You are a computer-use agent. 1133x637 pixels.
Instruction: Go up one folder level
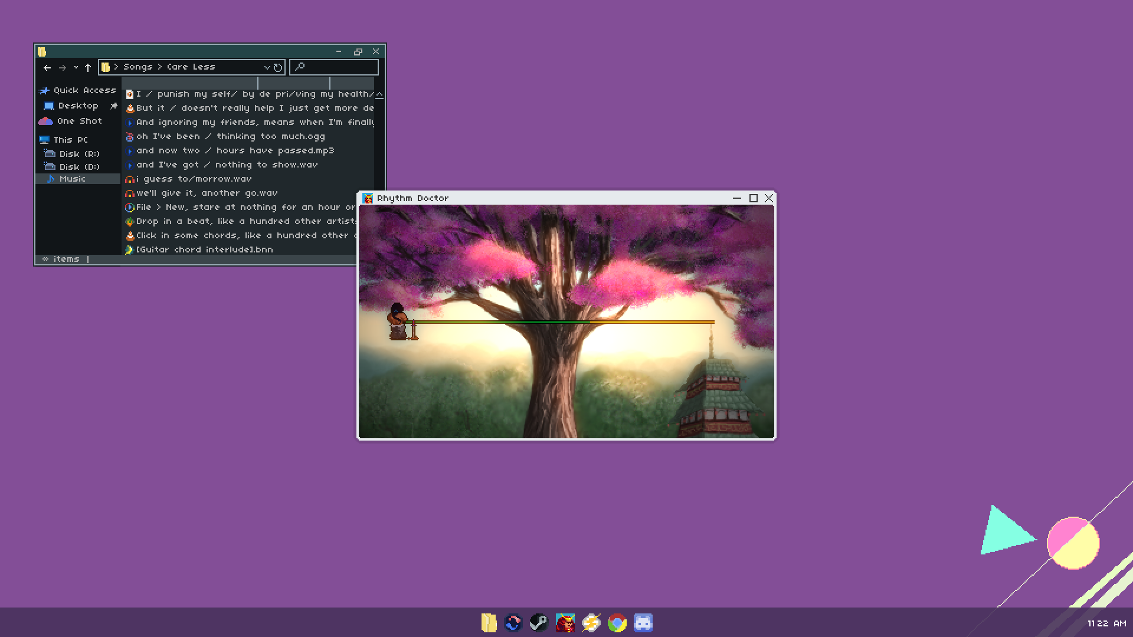pos(88,67)
